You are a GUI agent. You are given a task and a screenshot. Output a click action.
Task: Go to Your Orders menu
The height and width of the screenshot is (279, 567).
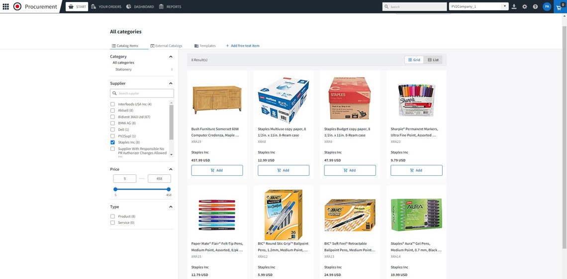tap(106, 7)
